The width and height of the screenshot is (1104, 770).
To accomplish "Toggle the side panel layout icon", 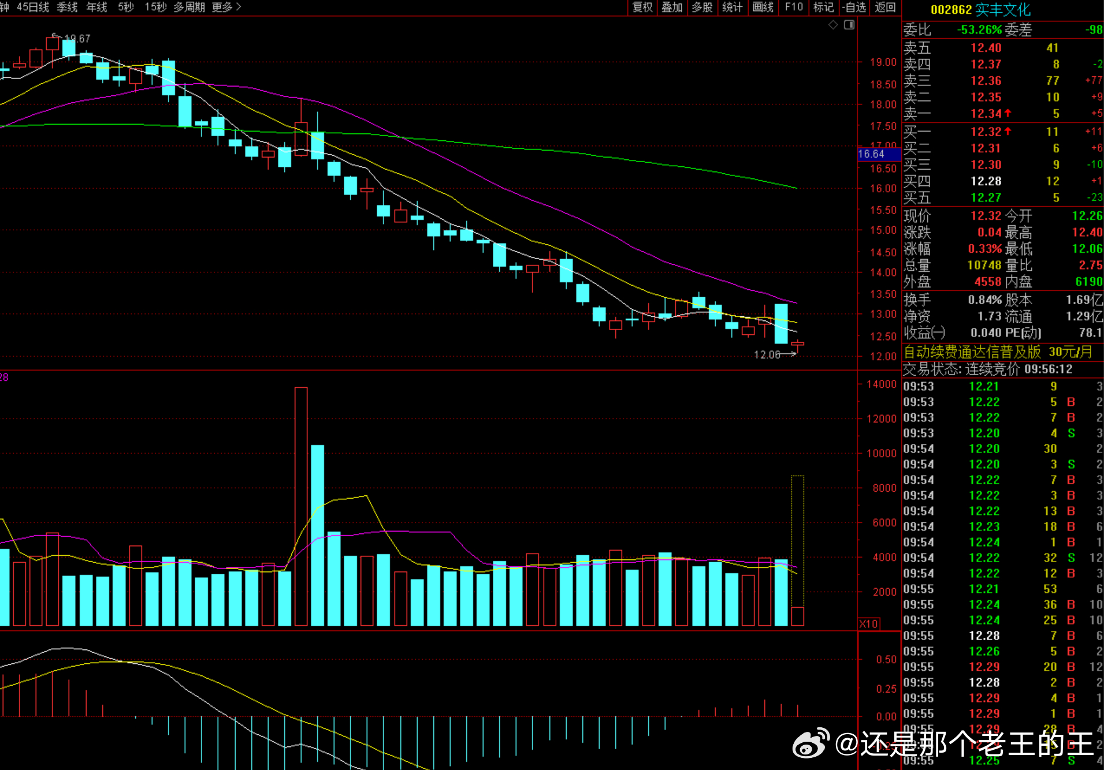I will (849, 25).
